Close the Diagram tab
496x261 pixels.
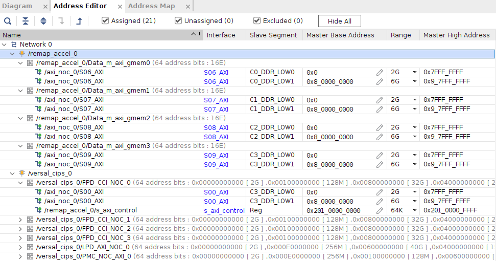(x=45, y=6)
